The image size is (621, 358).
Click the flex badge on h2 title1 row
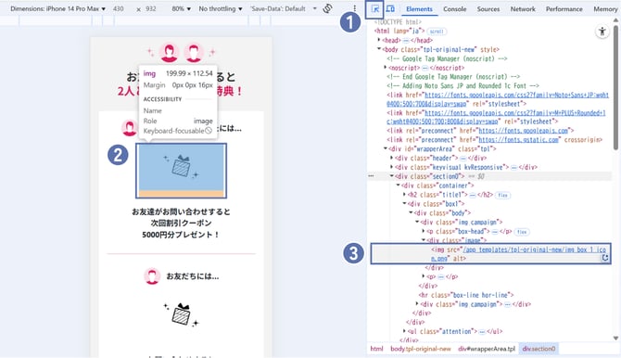503,195
